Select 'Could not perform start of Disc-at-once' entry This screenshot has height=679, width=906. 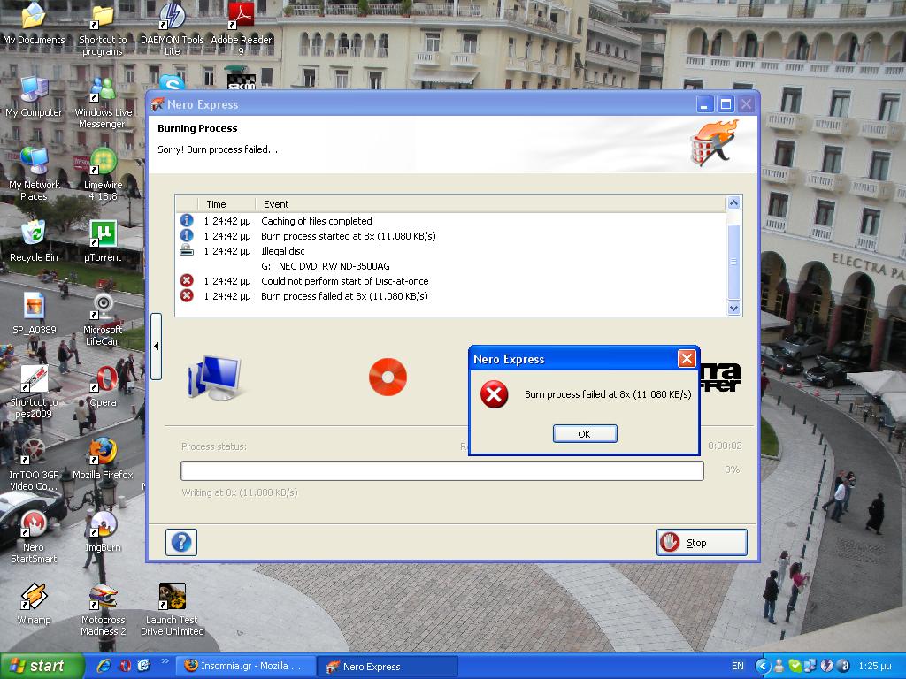[451, 281]
